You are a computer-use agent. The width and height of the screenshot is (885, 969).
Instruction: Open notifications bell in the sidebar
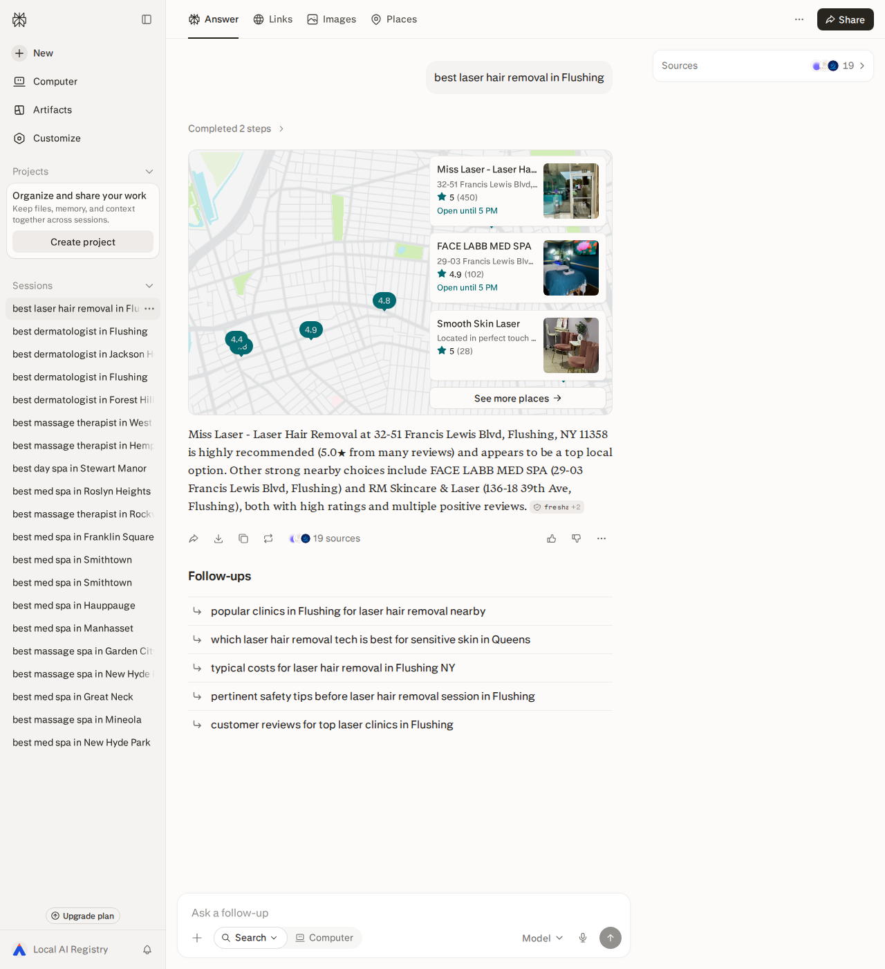147,950
